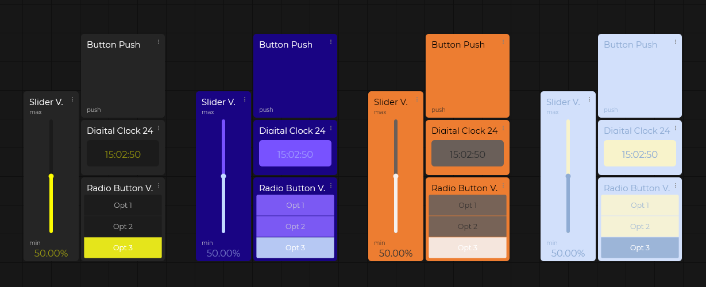
Task: Click 50.00% value under light blue slider
Action: tap(568, 253)
